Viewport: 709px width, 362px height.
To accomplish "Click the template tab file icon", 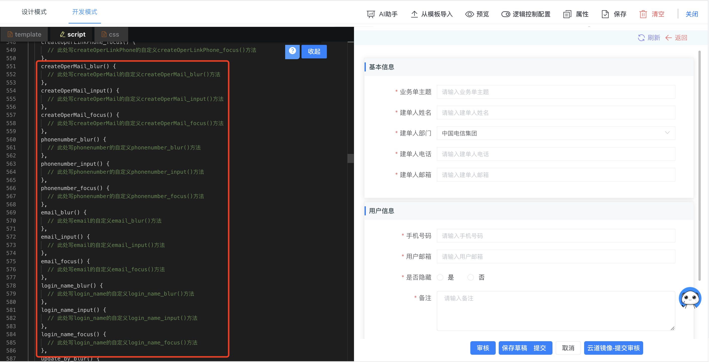I will (10, 34).
